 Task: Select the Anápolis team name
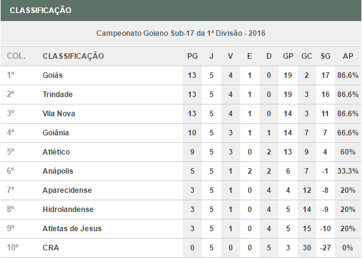[57, 171]
